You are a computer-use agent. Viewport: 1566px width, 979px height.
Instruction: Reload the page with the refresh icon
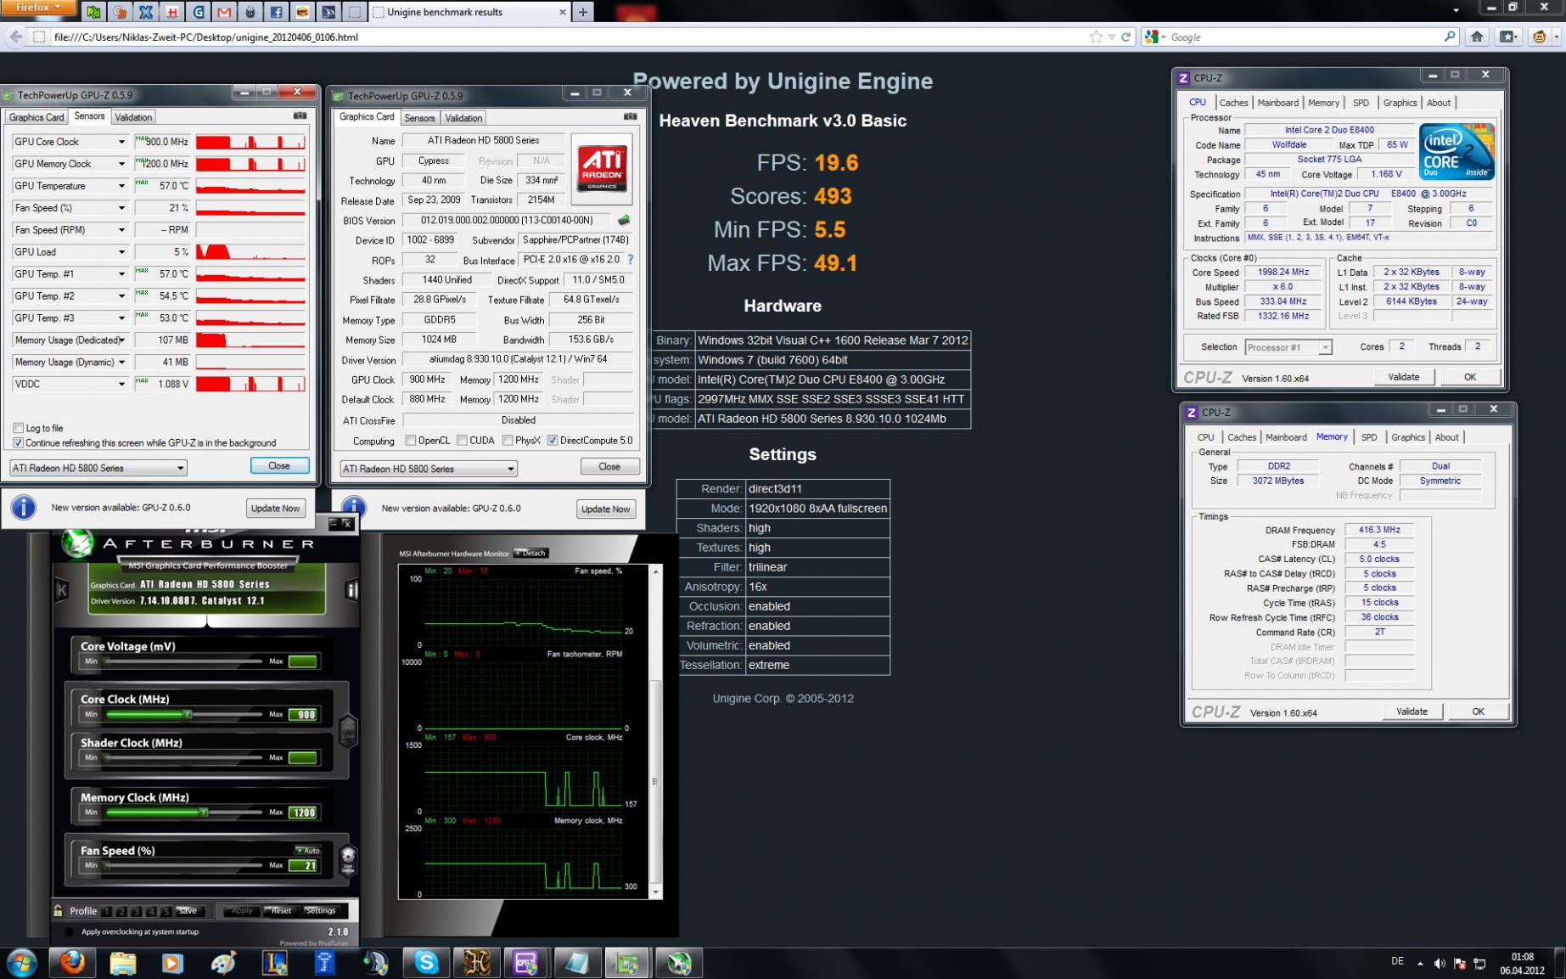click(x=1126, y=37)
